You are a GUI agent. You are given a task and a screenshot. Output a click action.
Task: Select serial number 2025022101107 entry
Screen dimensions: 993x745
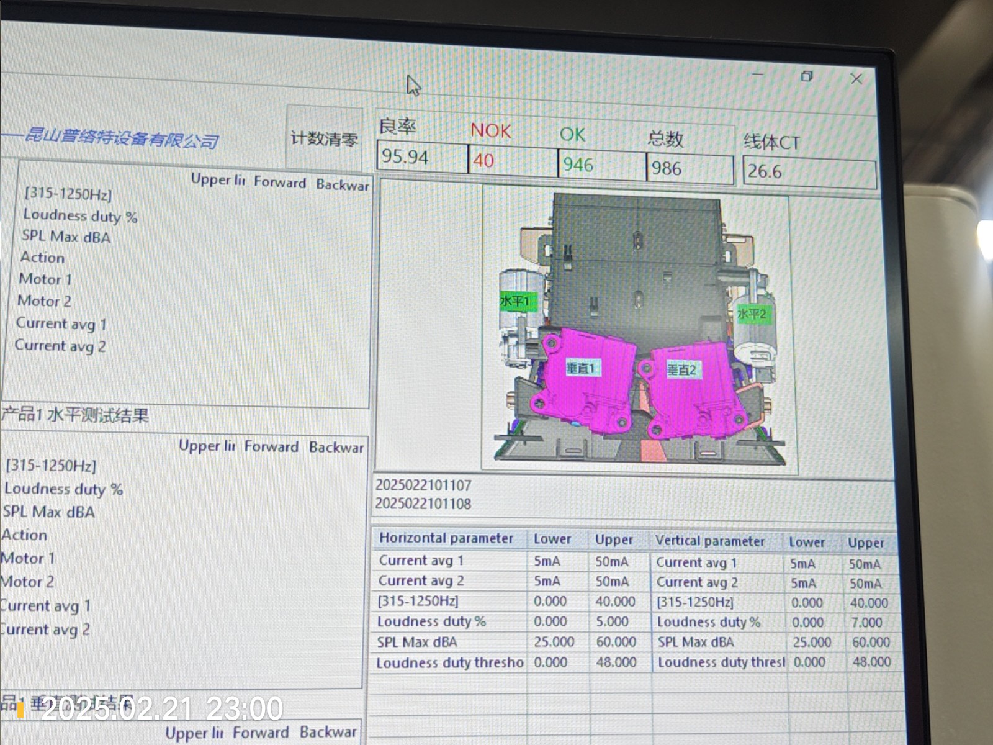[423, 485]
